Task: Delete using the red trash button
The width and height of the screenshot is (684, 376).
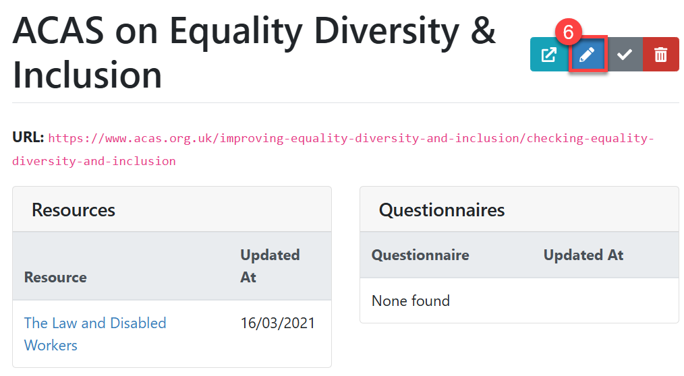Action: point(661,55)
